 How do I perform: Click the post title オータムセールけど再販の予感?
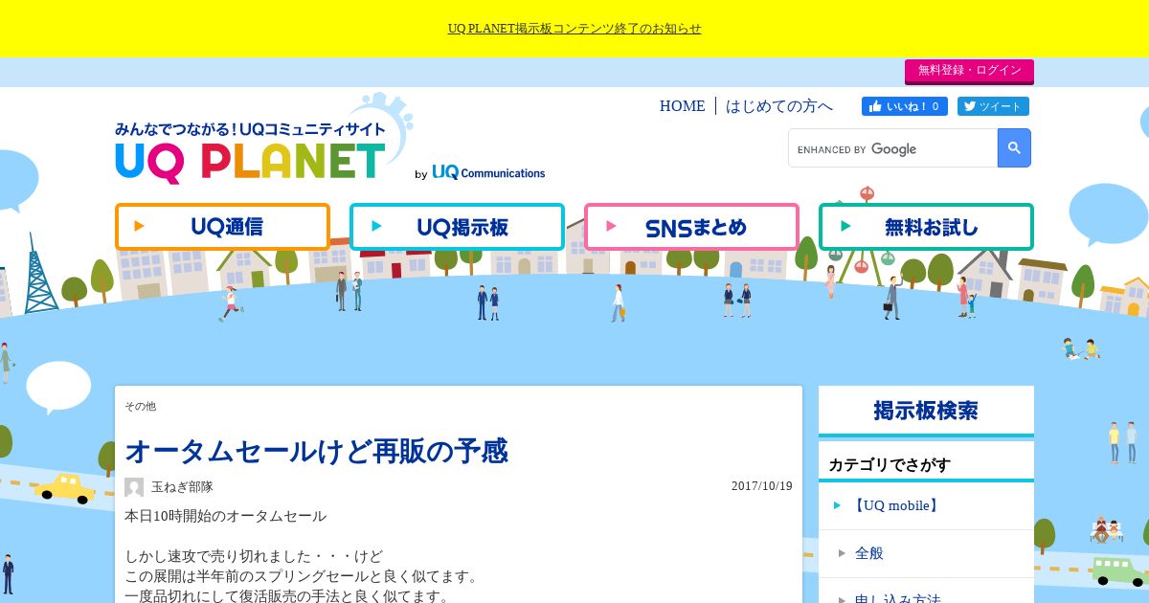[316, 451]
